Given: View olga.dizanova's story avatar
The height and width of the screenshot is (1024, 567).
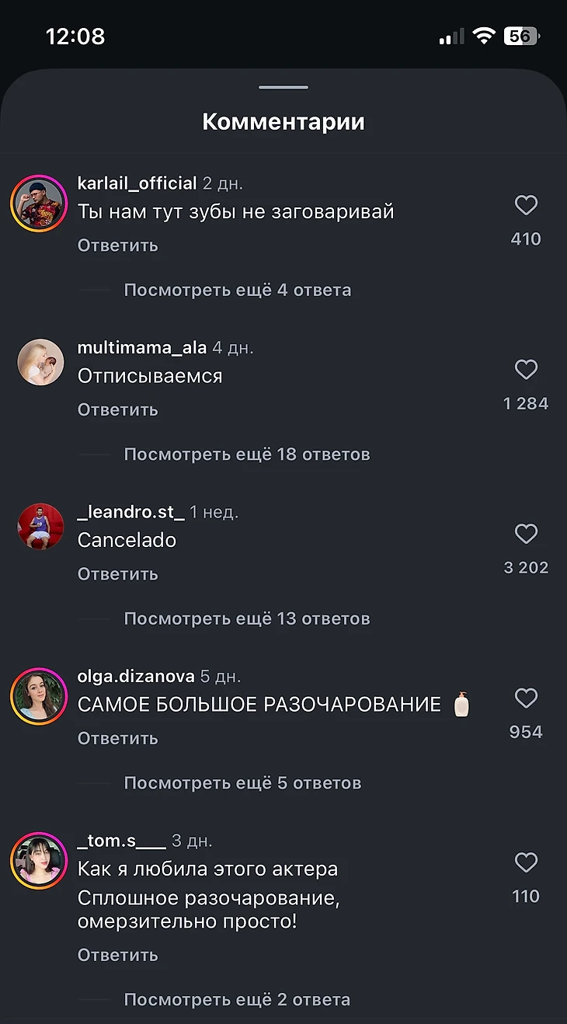Looking at the screenshot, I should 39,696.
